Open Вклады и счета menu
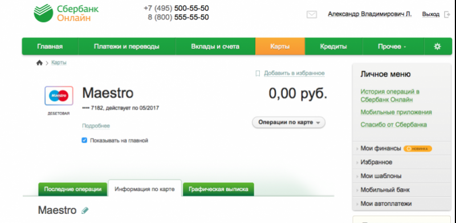 click(x=215, y=46)
